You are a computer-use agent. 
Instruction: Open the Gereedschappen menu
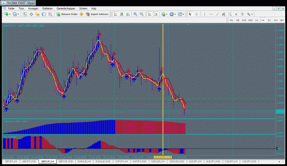[x=66, y=9]
